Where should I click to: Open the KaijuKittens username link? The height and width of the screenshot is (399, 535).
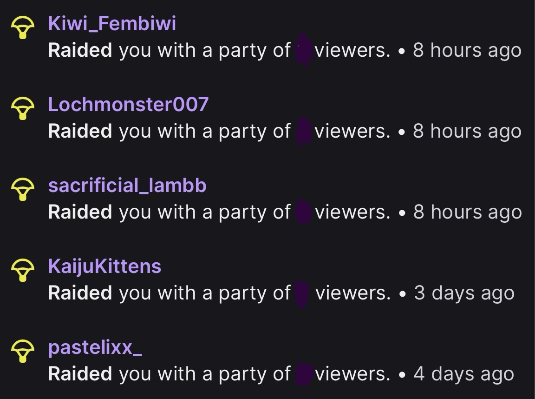[104, 266]
